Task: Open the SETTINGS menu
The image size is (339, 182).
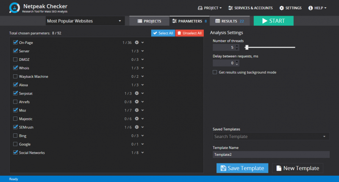Action: tap(290, 8)
